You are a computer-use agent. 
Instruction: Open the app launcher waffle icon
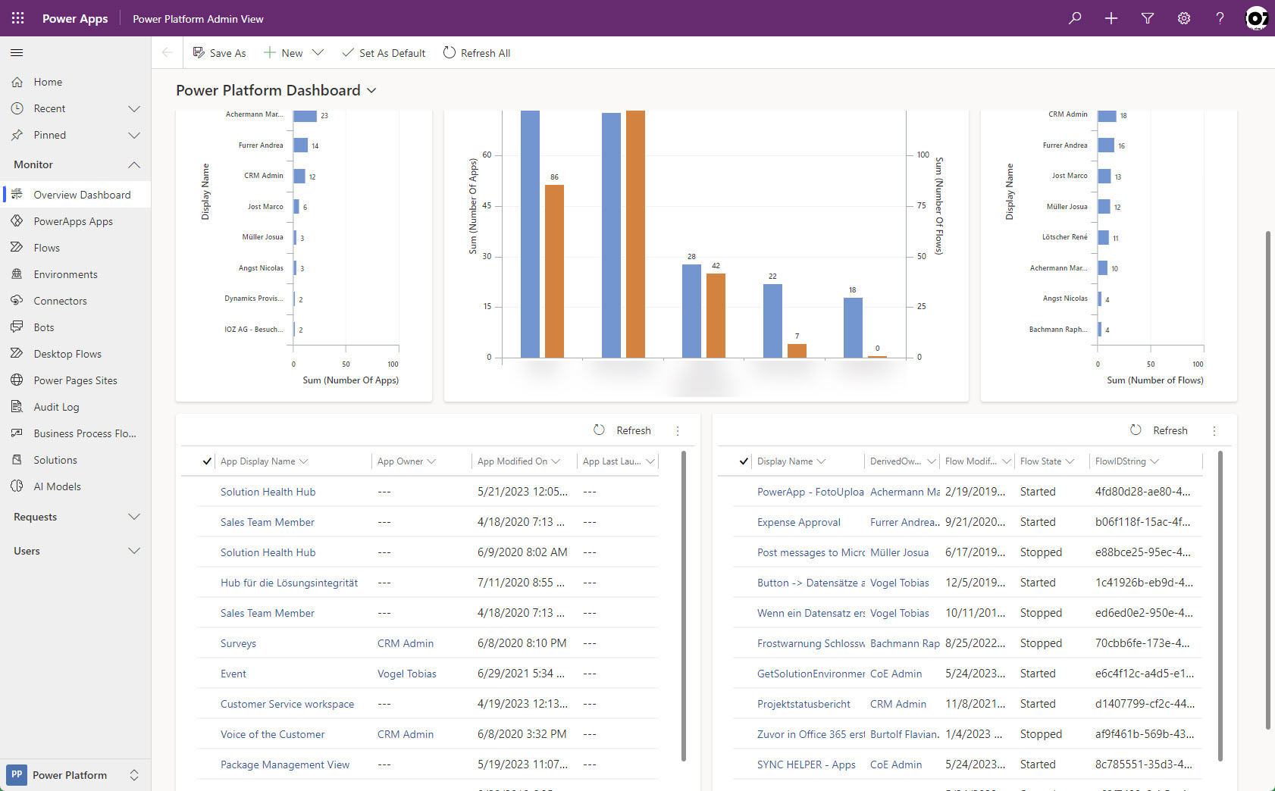click(x=17, y=18)
